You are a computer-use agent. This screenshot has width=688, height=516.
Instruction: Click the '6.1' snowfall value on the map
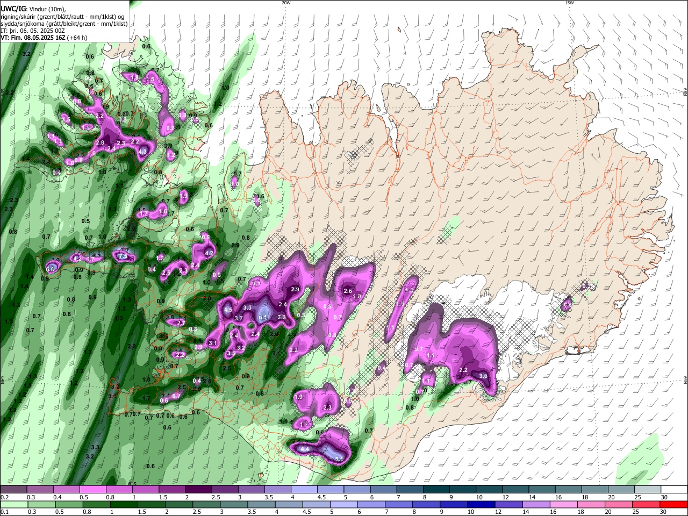263,318
